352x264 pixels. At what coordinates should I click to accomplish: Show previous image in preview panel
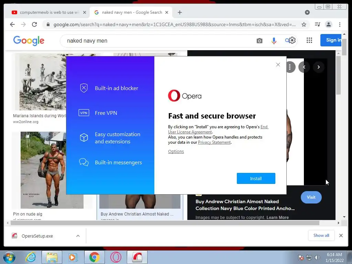(304, 67)
